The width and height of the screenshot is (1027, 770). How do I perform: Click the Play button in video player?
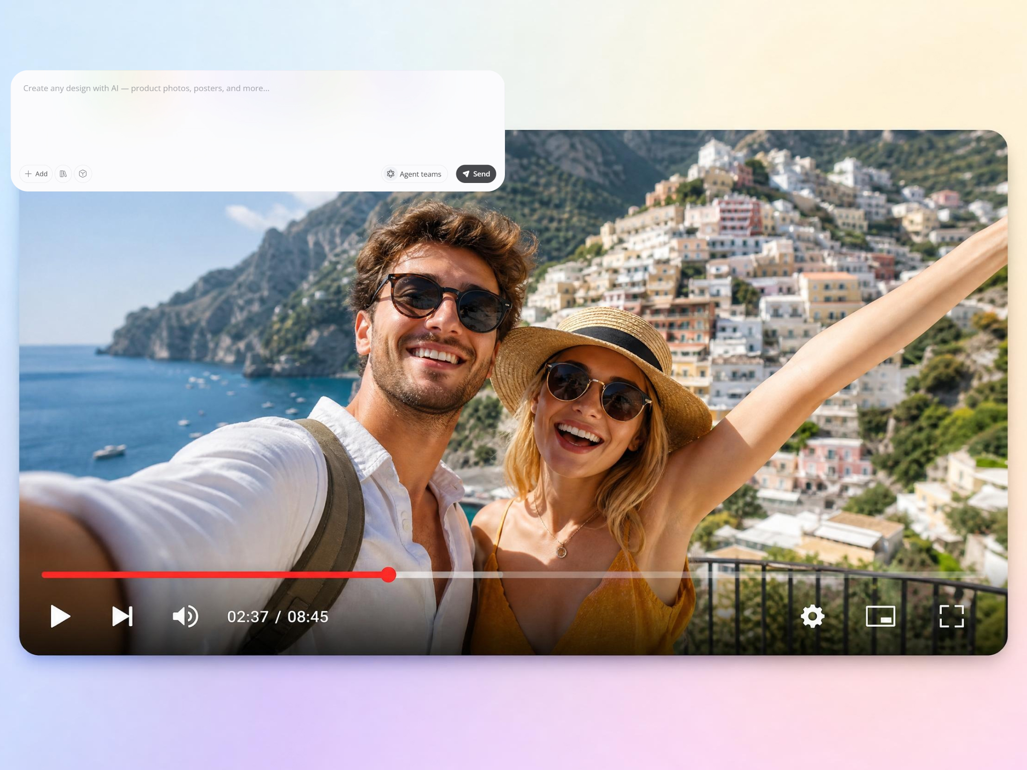point(60,616)
